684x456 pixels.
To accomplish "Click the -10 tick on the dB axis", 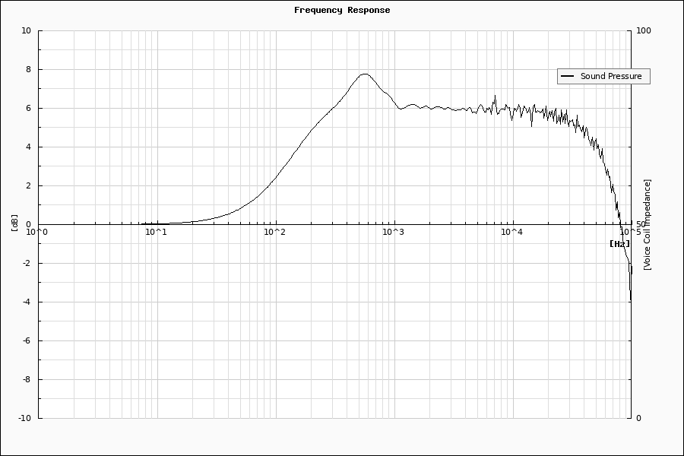I will (x=24, y=418).
